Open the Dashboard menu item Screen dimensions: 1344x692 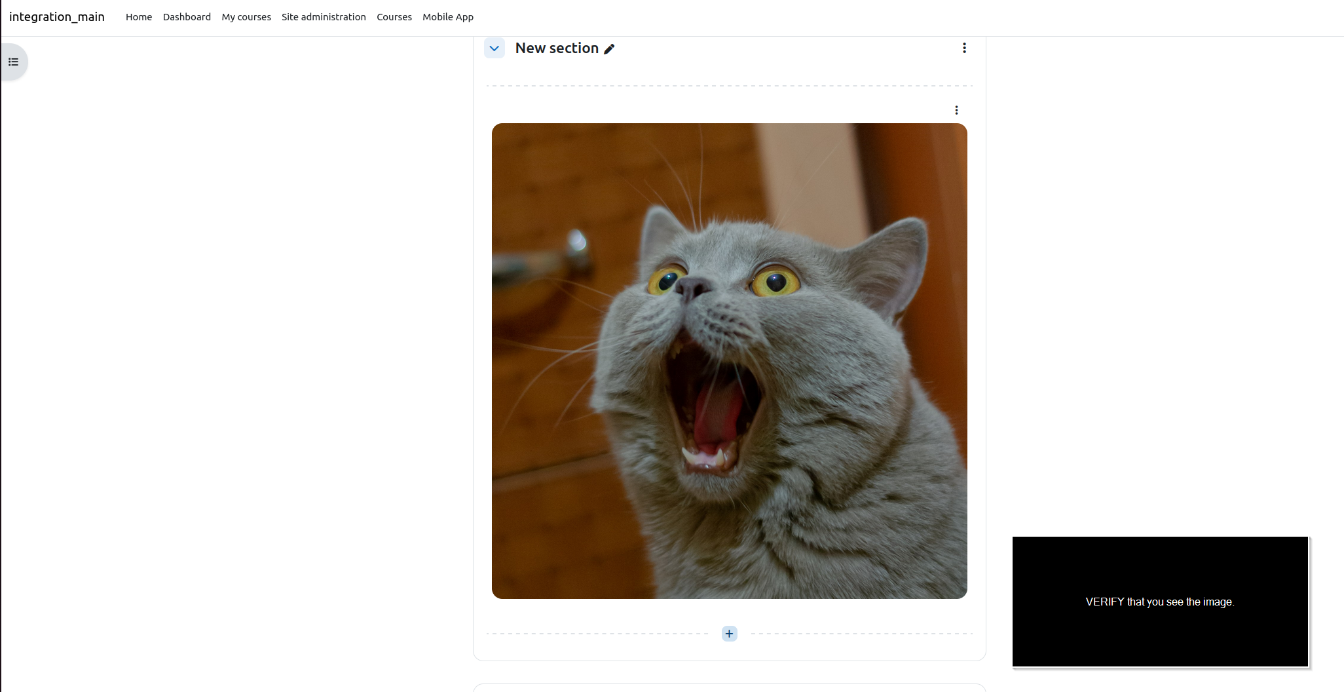pyautogui.click(x=187, y=17)
